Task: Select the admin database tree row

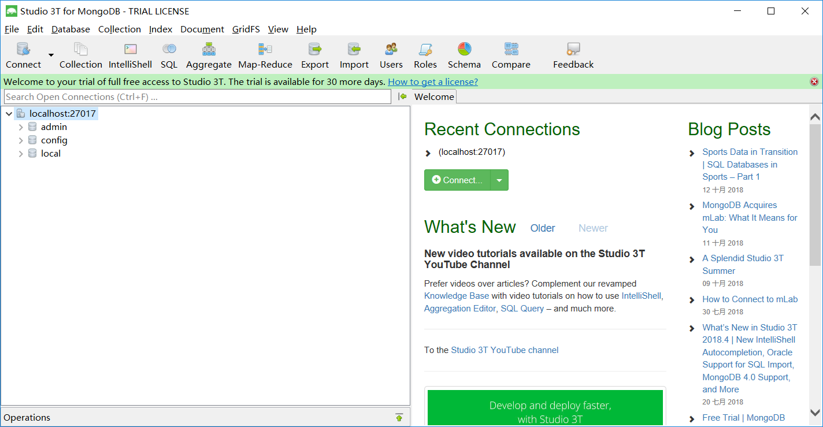Action: click(x=54, y=127)
